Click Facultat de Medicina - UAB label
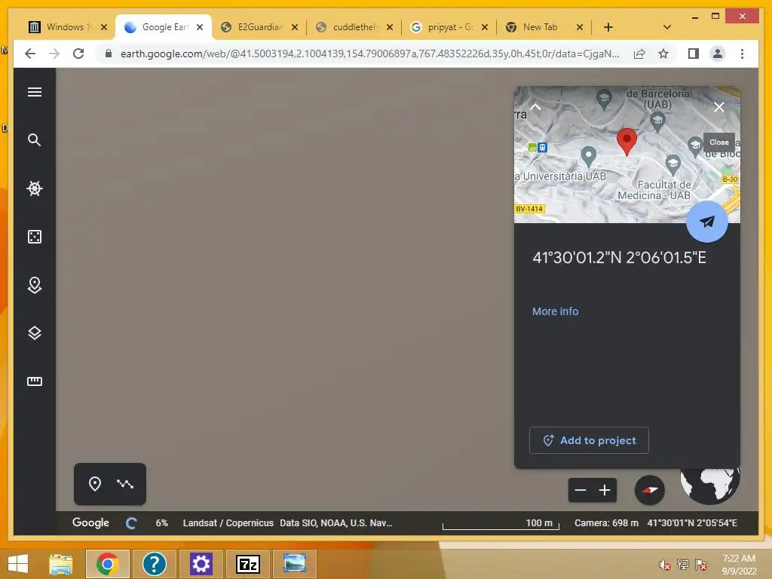772x579 pixels. (654, 190)
